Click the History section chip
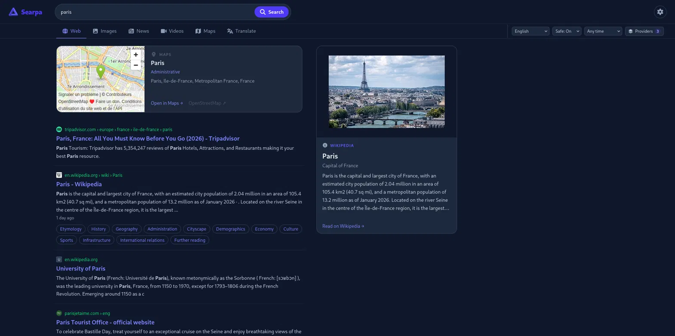 coord(99,229)
